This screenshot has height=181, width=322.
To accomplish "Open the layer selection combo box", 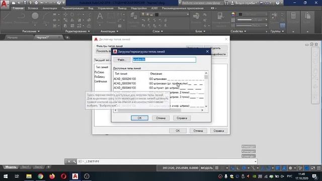I will 165,15.
